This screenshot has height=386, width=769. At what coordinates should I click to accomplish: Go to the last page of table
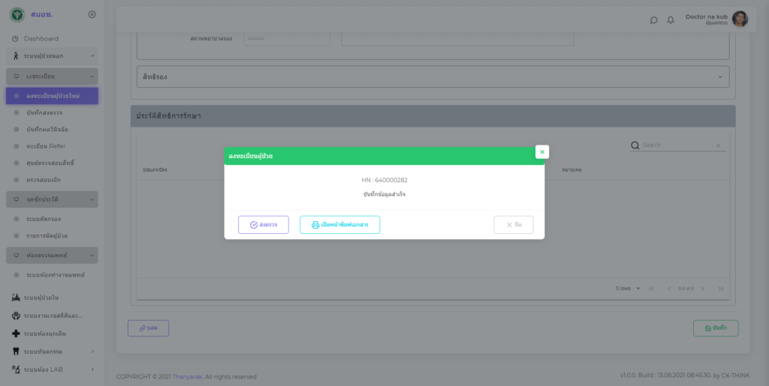coord(720,289)
